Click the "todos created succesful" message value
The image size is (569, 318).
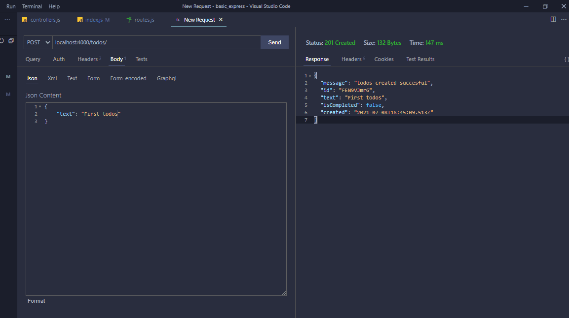tap(392, 83)
